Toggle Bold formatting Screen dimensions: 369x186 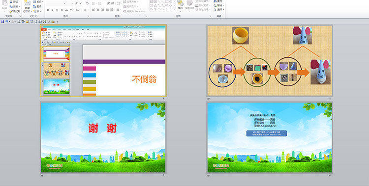pyautogui.click(x=48, y=10)
